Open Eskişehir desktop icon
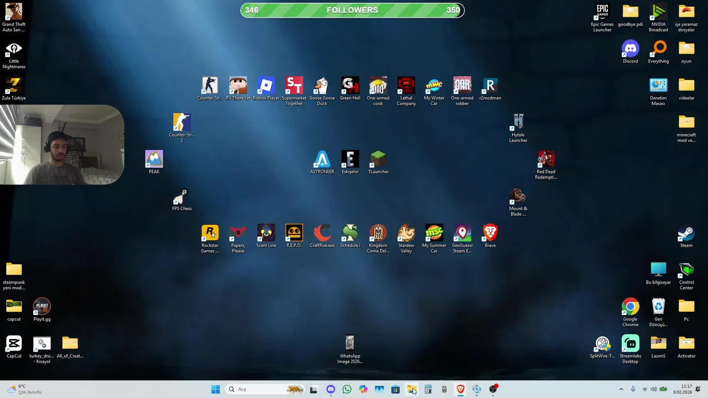Viewport: 708px width, 398px height. (350, 162)
